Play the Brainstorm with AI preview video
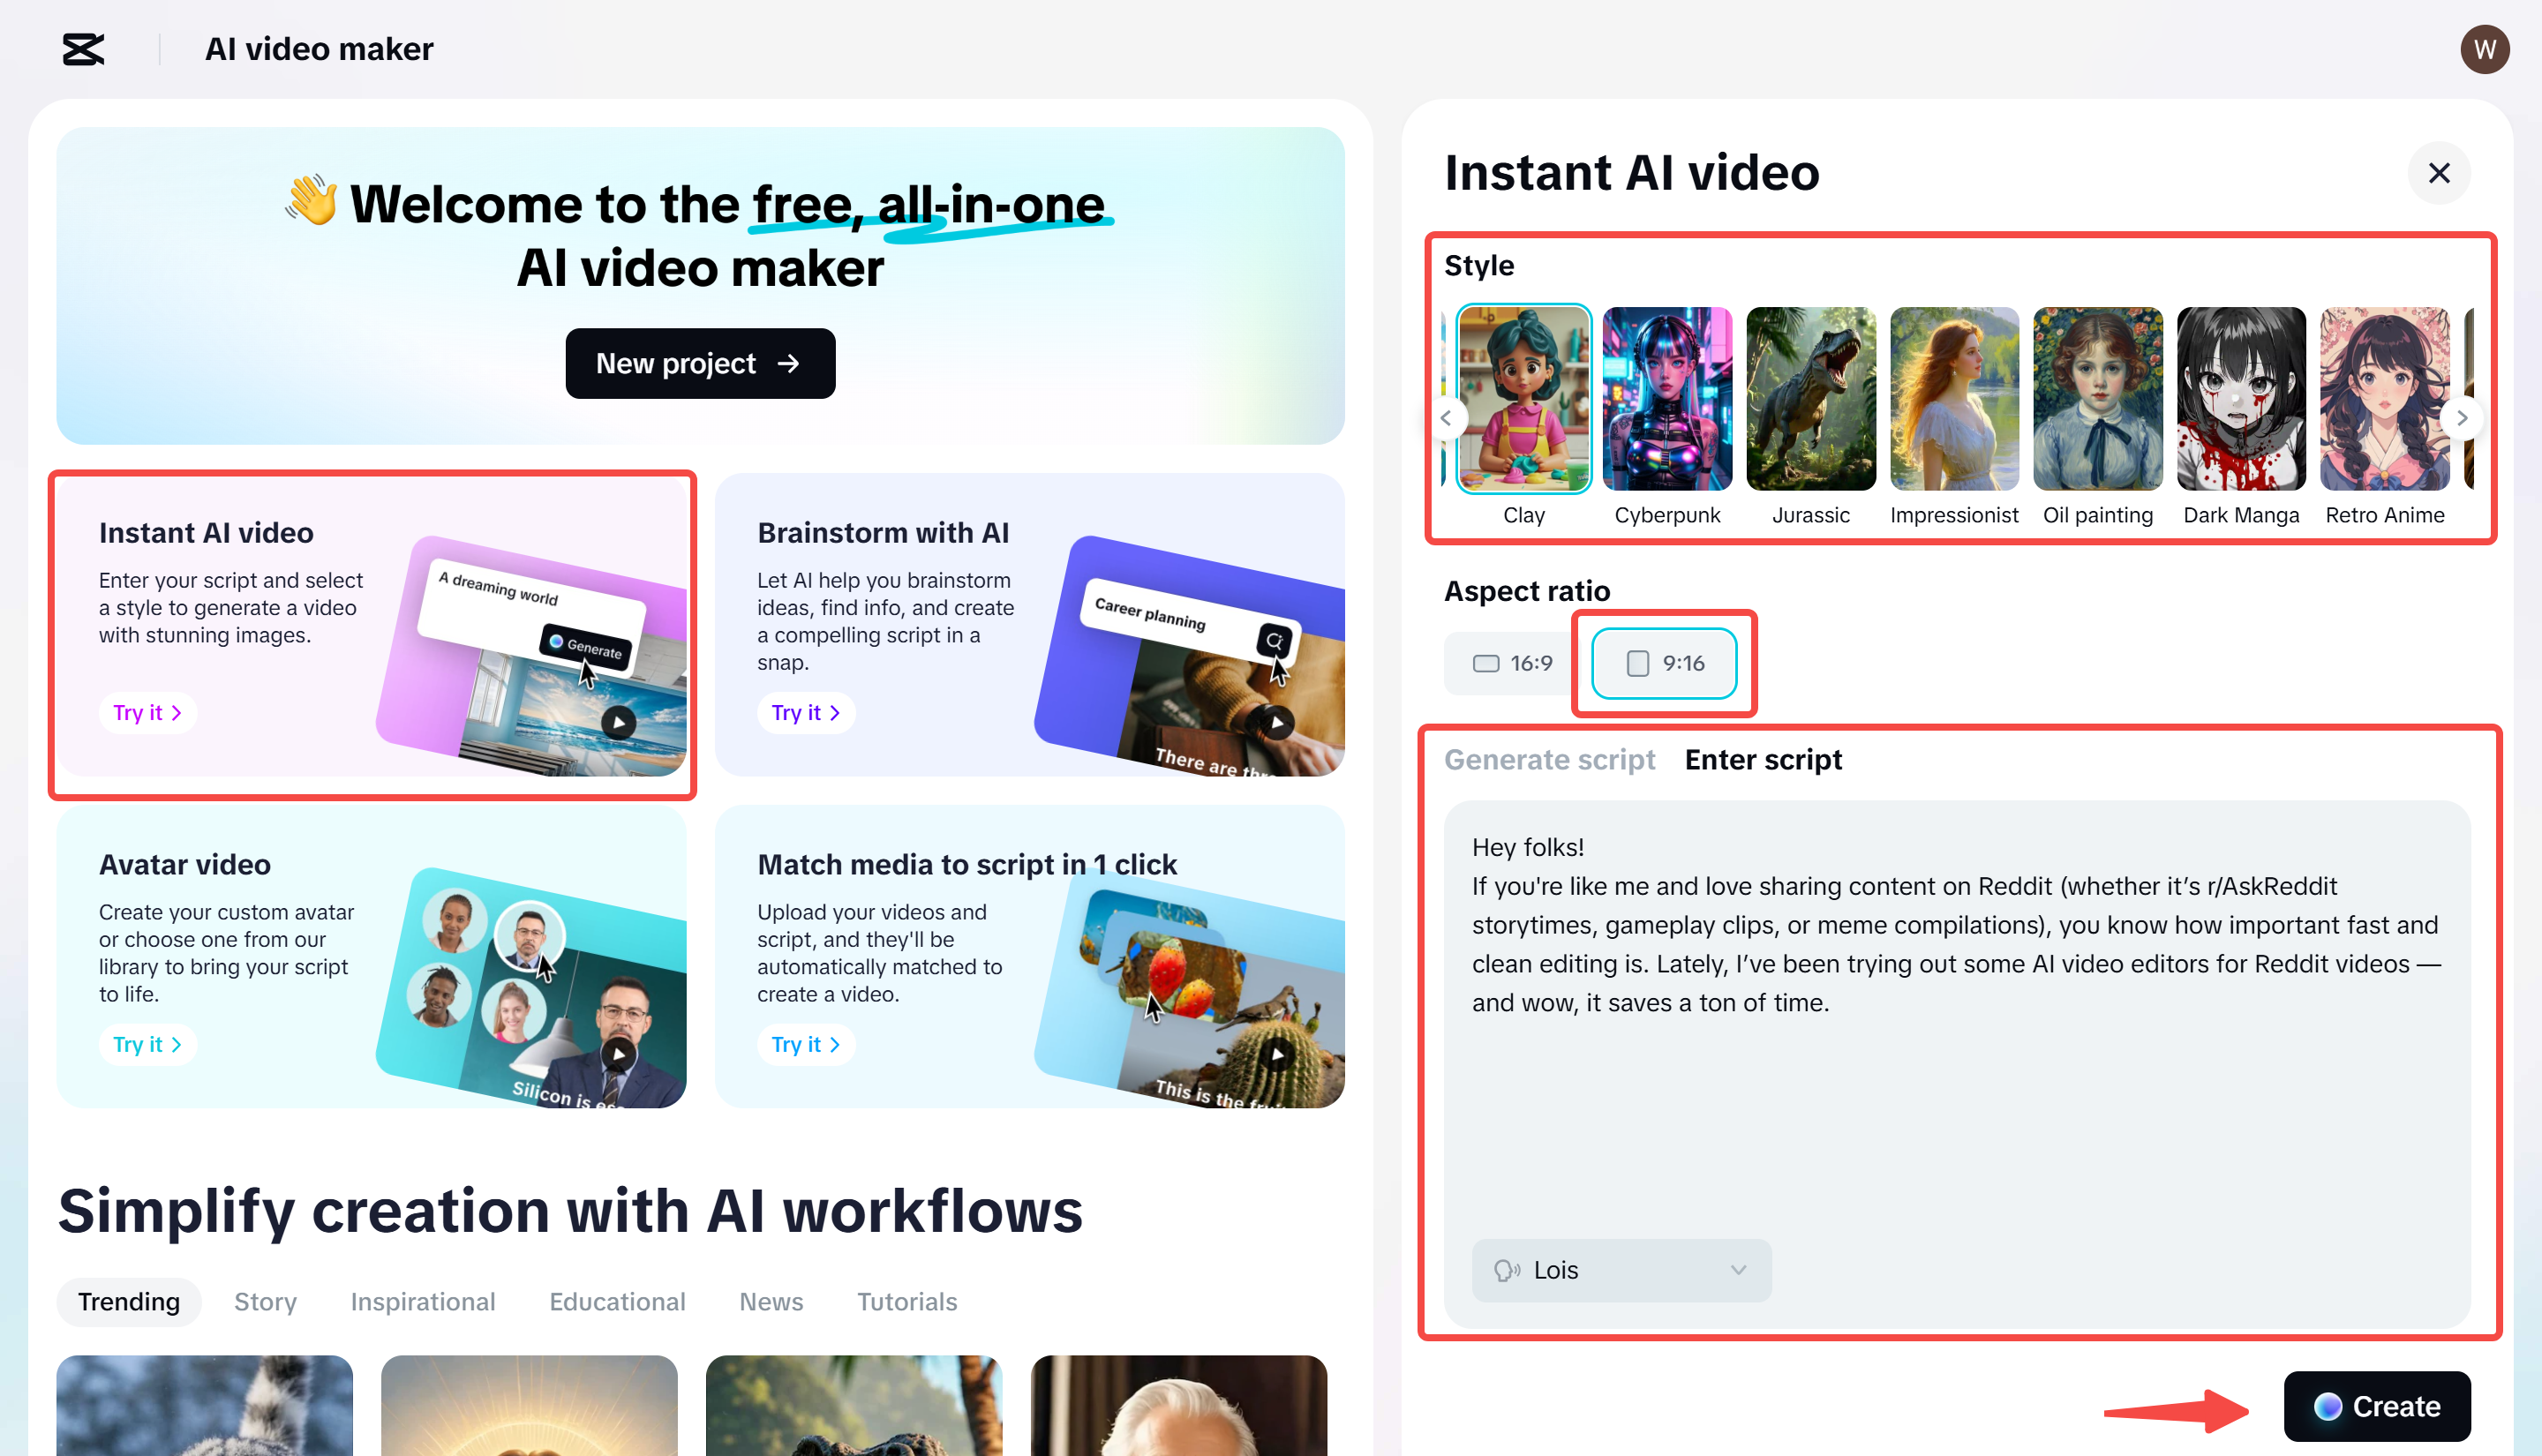 tap(1277, 720)
